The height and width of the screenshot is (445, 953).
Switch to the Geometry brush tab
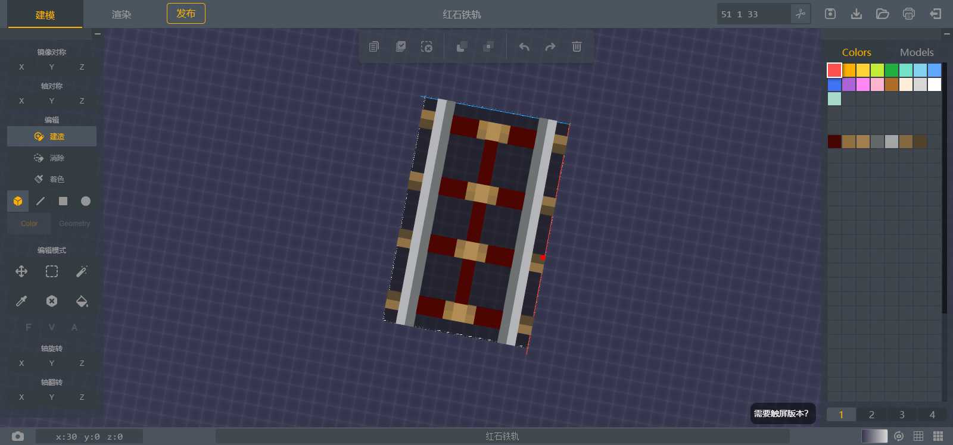[74, 224]
